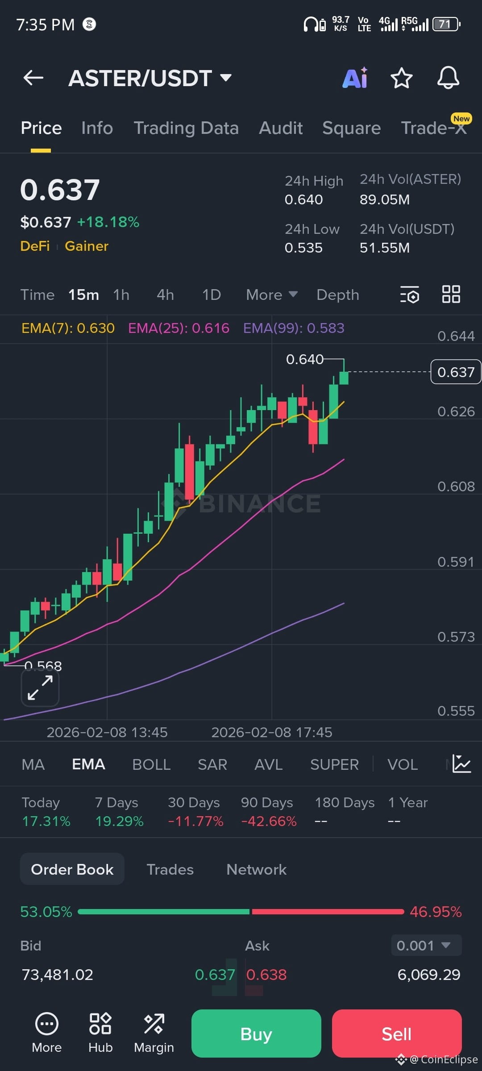Open multi-chart grid layout icon
The height and width of the screenshot is (1071, 482).
tap(451, 295)
